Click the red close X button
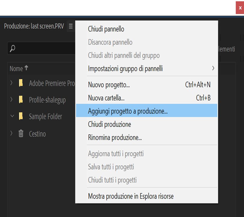Viewport: 244px width, 217px height. click(240, 8)
